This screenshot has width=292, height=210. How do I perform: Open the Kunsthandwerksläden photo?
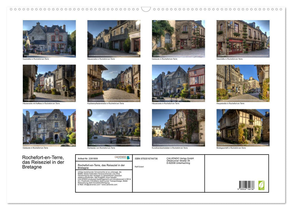(178, 128)
